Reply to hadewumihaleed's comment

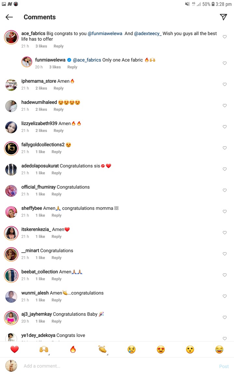[58, 109]
